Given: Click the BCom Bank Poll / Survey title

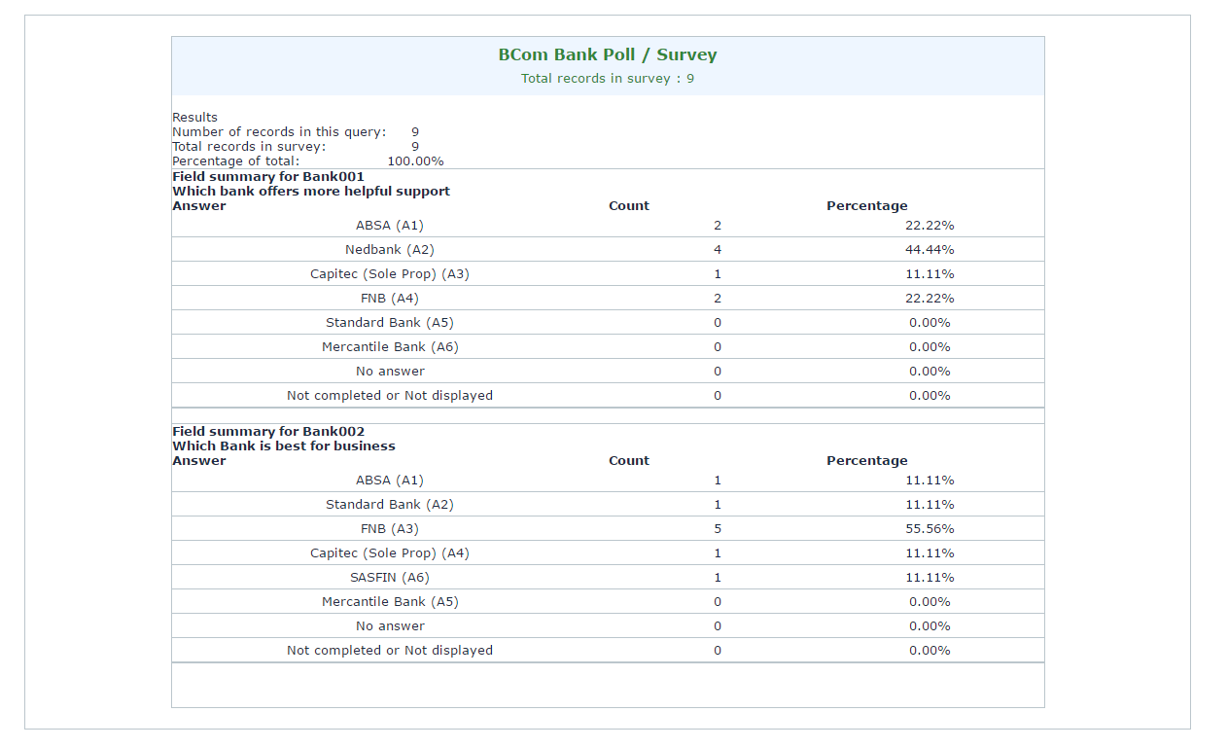Looking at the screenshot, I should click(607, 55).
